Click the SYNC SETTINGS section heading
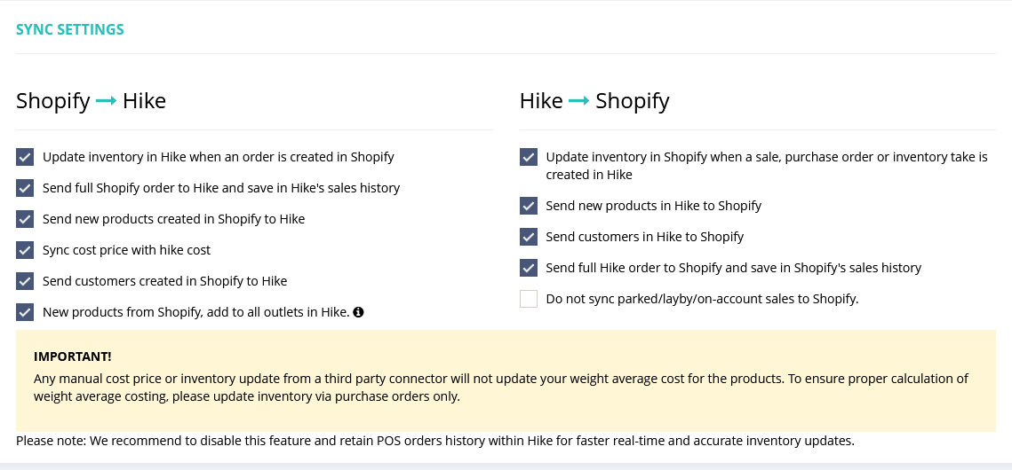 click(x=70, y=29)
